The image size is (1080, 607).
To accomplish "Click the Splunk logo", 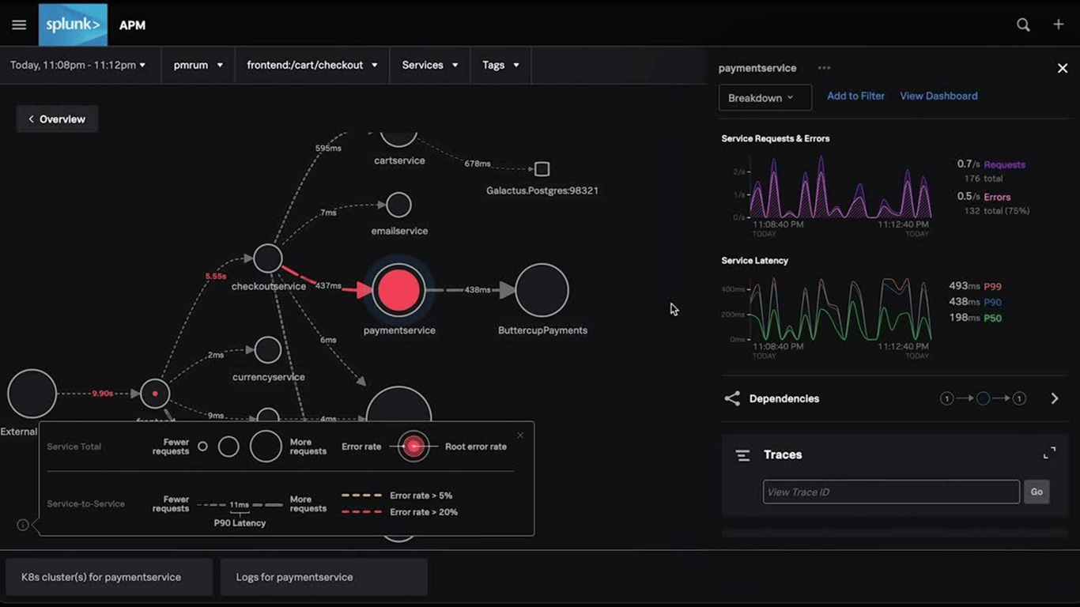I will click(x=72, y=25).
